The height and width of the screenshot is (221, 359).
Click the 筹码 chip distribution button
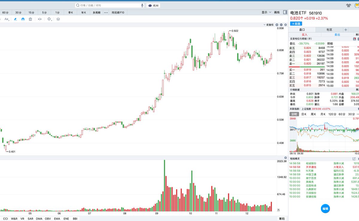tap(282, 219)
